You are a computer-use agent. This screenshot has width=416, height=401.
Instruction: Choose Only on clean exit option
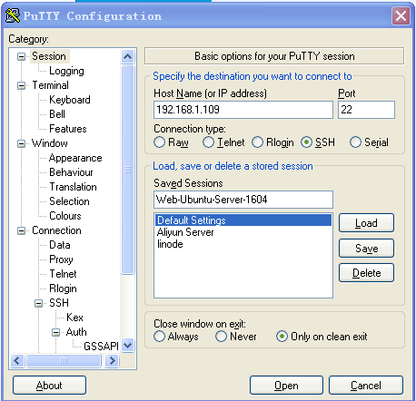tap(282, 337)
